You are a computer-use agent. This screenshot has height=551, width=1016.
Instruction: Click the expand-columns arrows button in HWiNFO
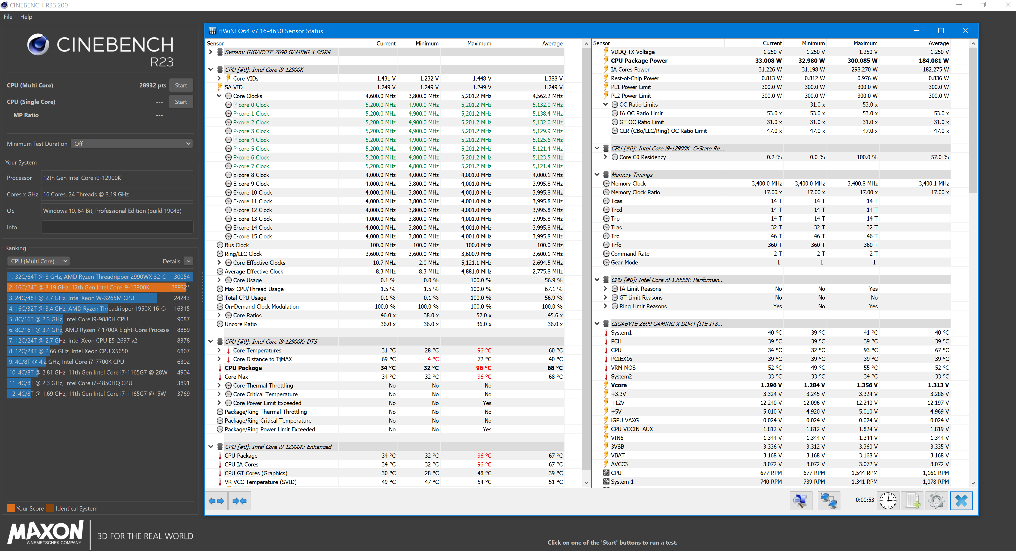pyautogui.click(x=216, y=501)
